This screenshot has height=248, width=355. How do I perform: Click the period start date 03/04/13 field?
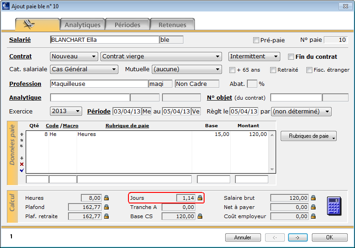tap(127, 112)
